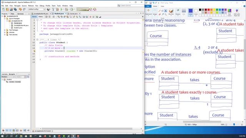Image resolution: width=246 pixels, height=138 pixels.
Task: Click the Debug Project icon
Action: (66, 9)
